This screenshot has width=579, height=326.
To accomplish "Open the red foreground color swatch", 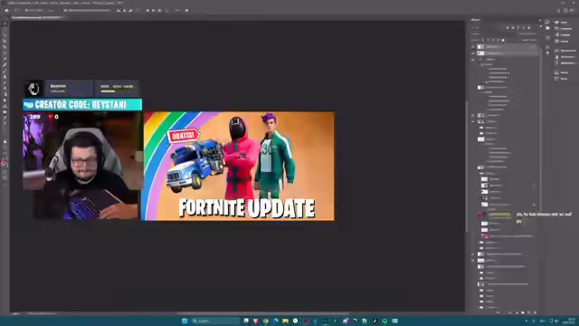I will point(4,163).
